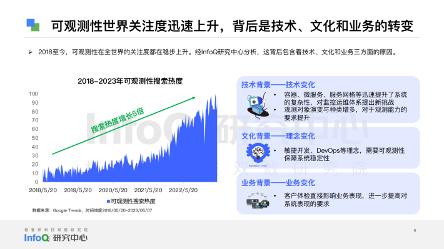Click the video meeting icon in the 业务背景 card
Image resolution: width=444 pixels, height=249 pixels.
(258, 200)
